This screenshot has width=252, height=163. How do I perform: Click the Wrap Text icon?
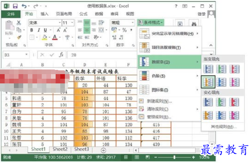pyautogui.click(x=101, y=23)
